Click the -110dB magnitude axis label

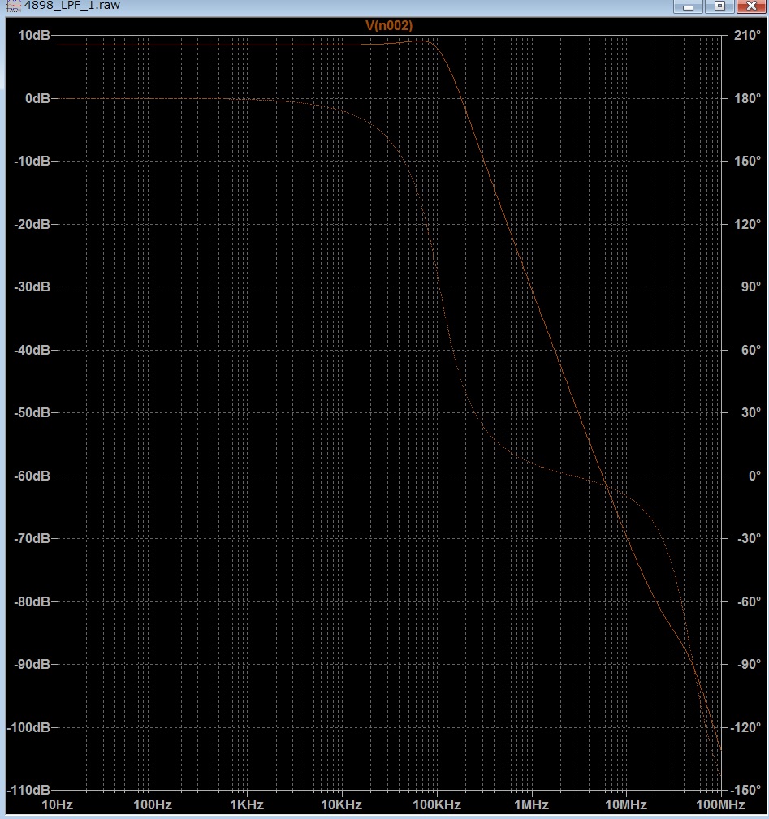tap(28, 791)
